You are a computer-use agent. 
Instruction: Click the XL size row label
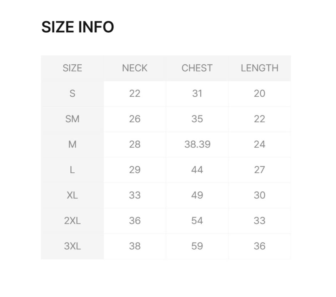(72, 195)
